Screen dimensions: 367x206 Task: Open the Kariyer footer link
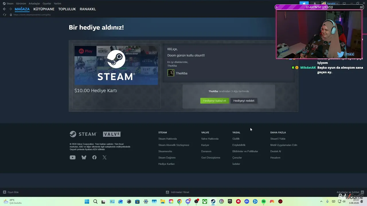(x=205, y=145)
